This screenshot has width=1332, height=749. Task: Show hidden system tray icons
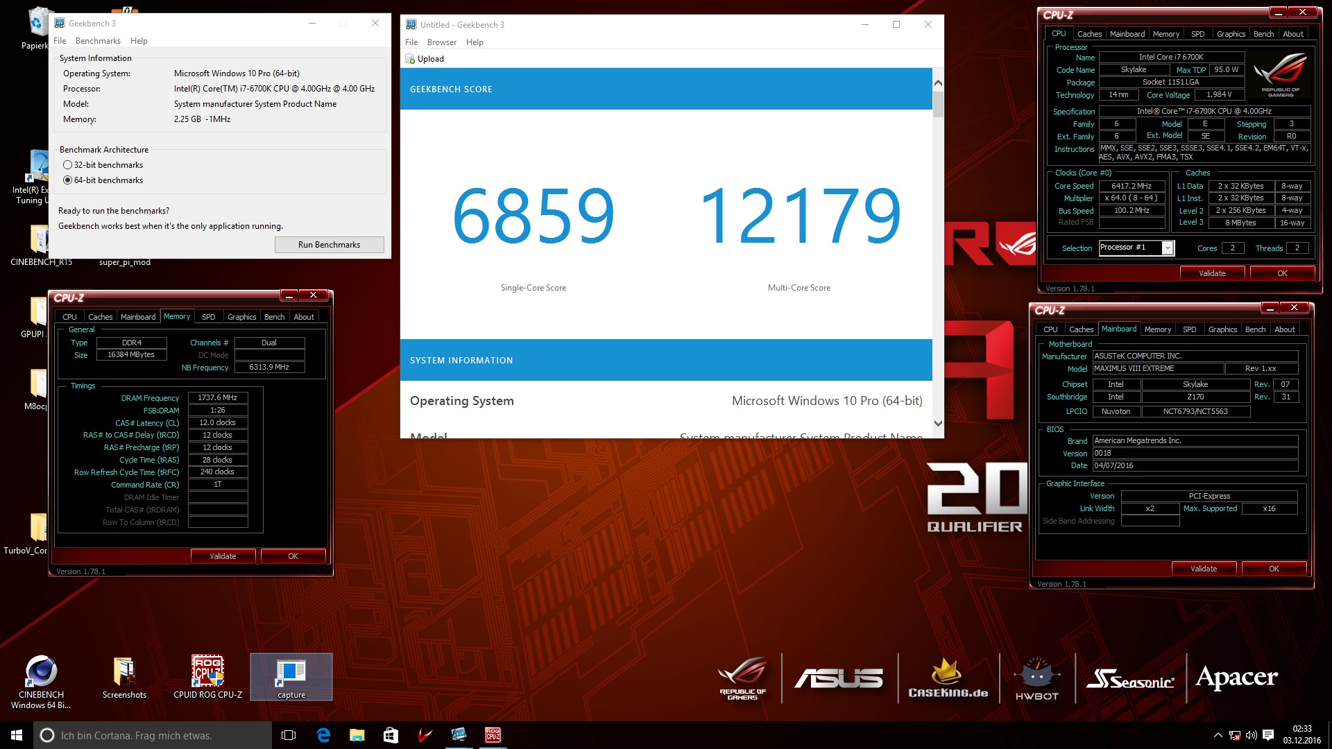pyautogui.click(x=1218, y=735)
